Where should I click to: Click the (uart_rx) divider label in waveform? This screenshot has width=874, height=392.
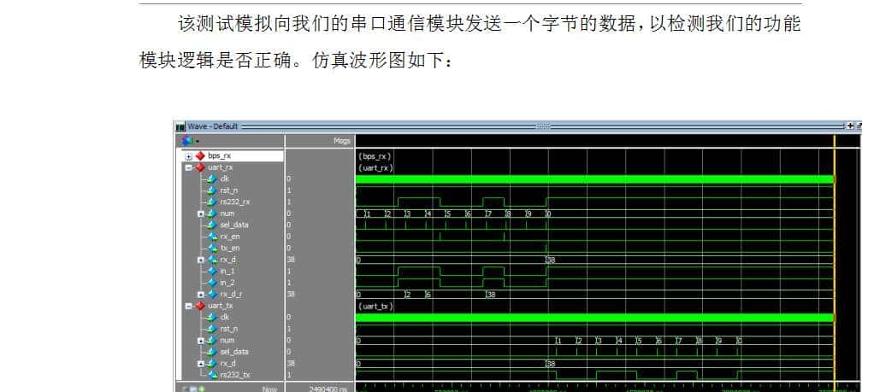(376, 167)
